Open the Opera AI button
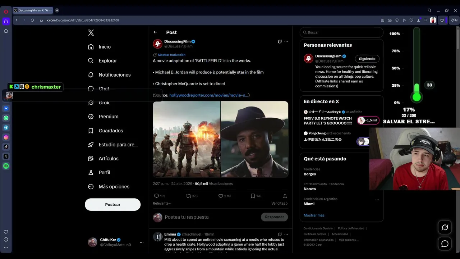 (454, 20)
